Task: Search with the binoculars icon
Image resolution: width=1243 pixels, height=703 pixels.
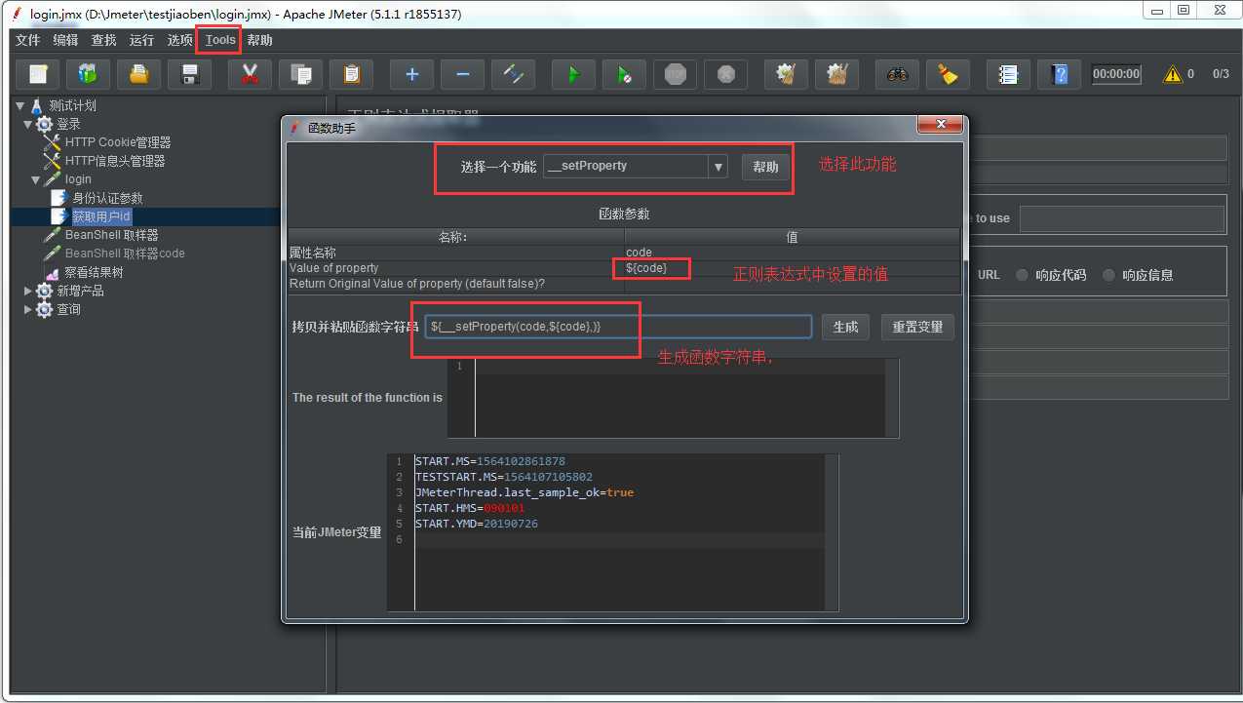Action: pos(897,74)
